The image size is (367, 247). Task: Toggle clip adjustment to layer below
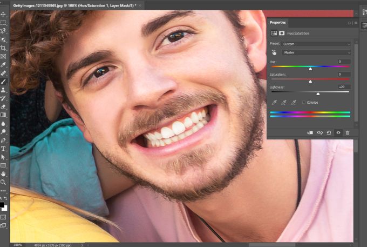310,132
